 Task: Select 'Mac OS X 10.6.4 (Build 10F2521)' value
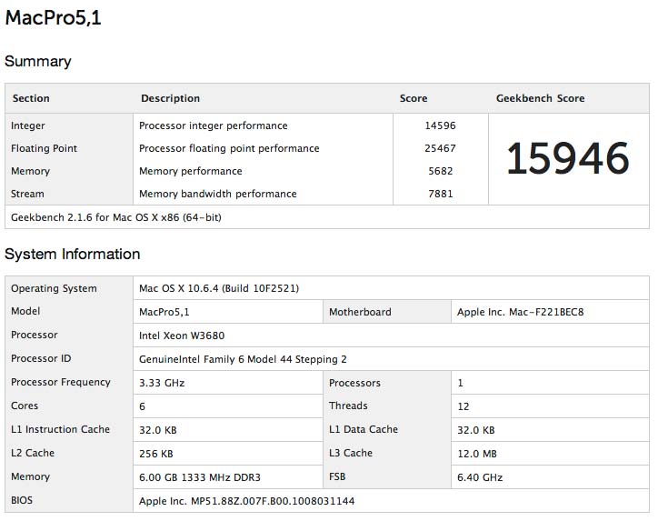(x=219, y=288)
